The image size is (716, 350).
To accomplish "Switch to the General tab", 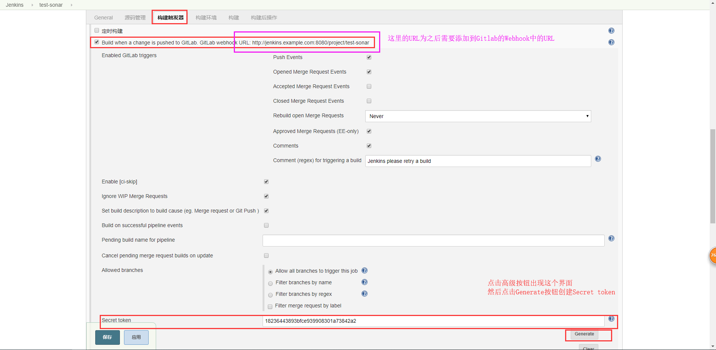I will [x=103, y=18].
